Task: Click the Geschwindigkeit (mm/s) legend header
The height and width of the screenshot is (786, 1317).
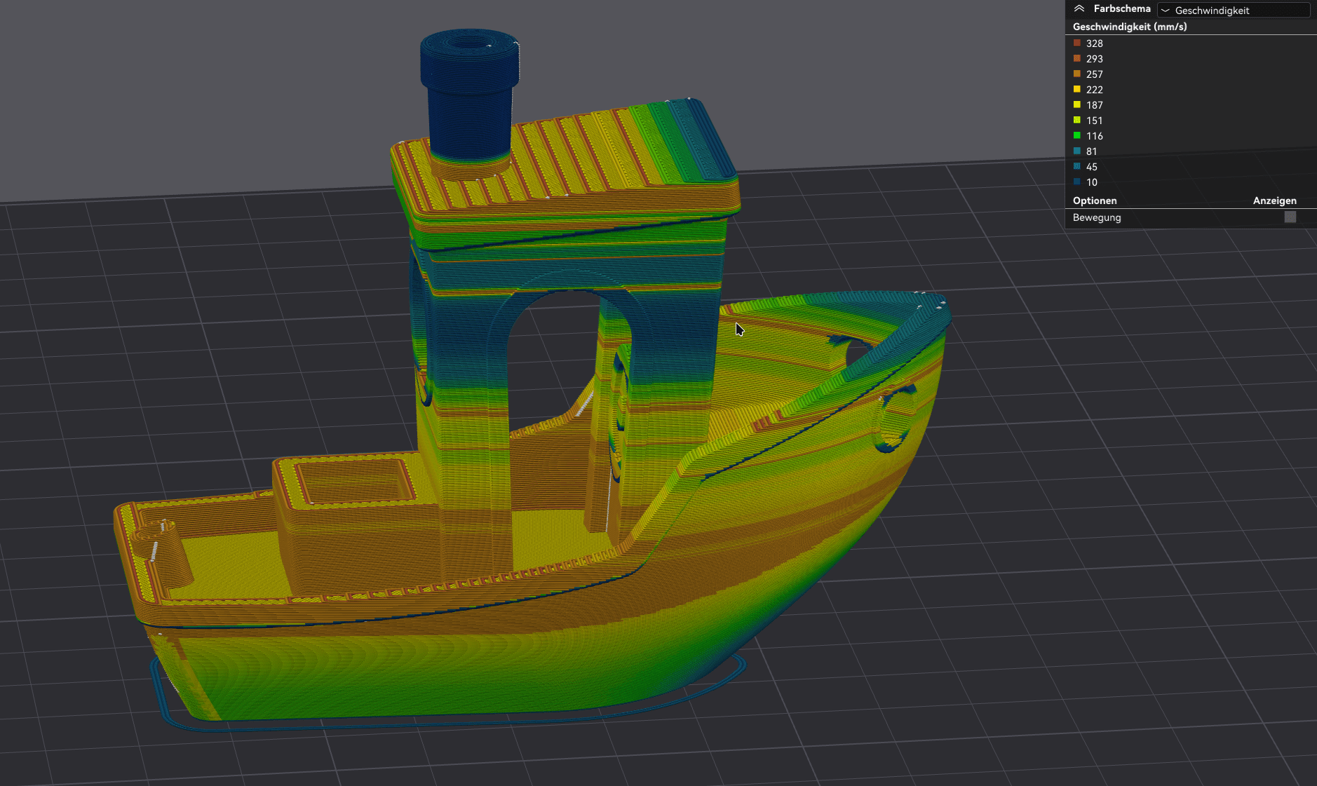Action: pos(1130,27)
